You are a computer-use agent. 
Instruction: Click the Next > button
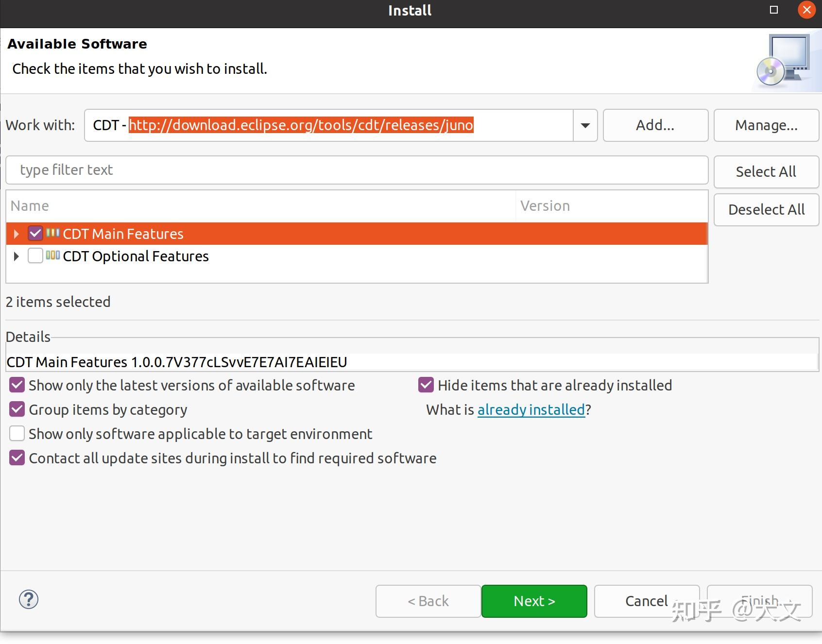[534, 601]
